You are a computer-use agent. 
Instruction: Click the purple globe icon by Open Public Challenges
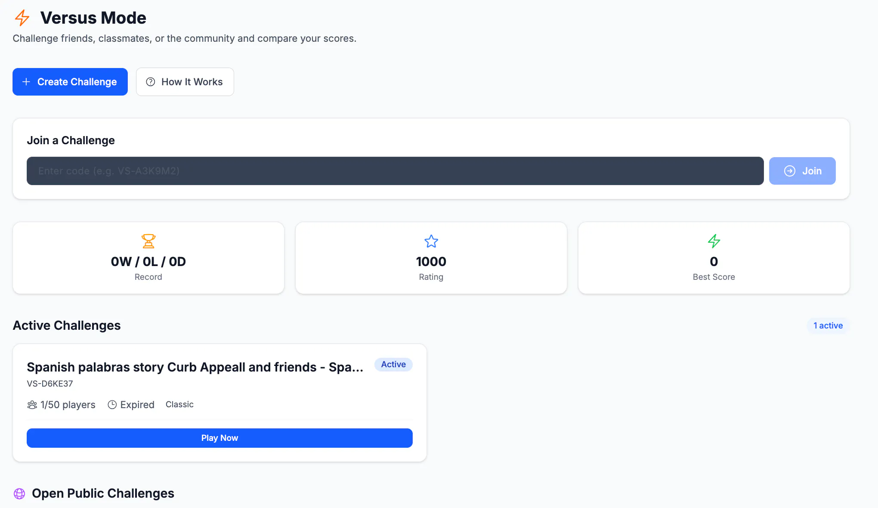[19, 493]
